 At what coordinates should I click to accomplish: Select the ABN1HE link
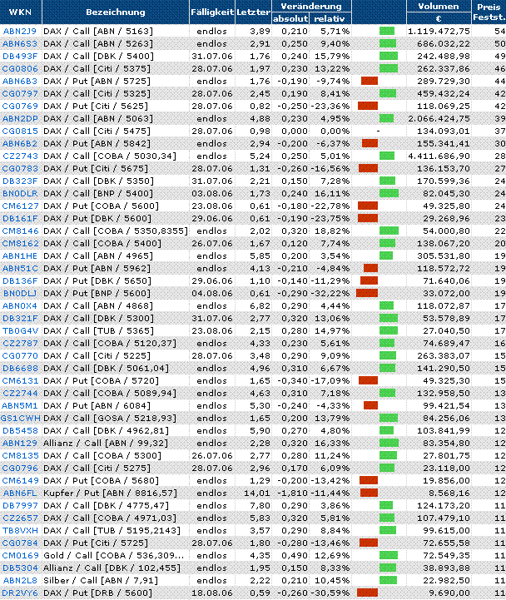click(x=19, y=256)
